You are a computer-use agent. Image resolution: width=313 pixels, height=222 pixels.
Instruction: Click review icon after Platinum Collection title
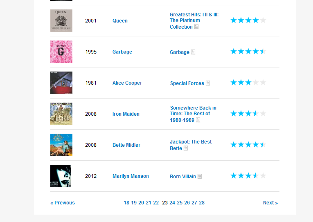tap(196, 27)
